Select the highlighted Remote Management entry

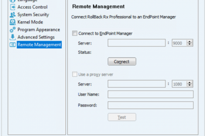[x=39, y=45]
